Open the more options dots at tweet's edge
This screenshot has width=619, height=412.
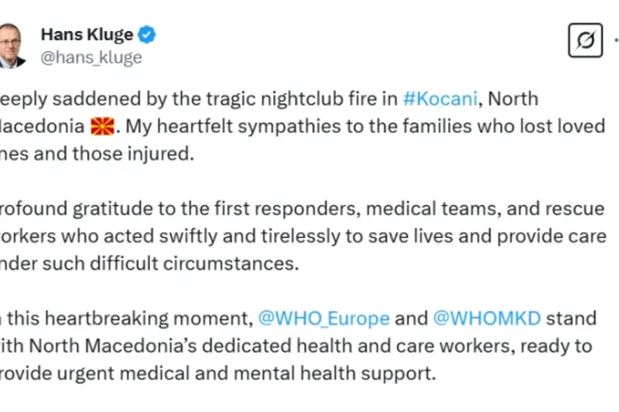click(616, 40)
